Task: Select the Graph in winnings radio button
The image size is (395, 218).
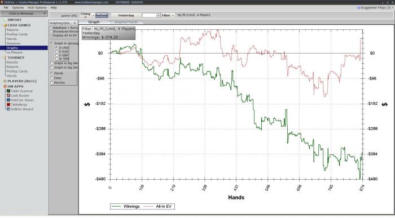Action: point(52,43)
